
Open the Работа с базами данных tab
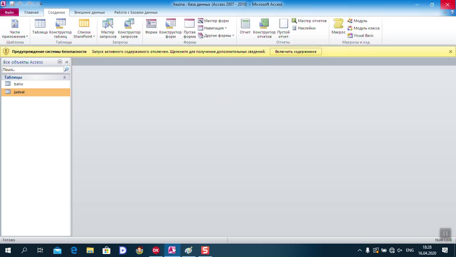pyautogui.click(x=136, y=12)
